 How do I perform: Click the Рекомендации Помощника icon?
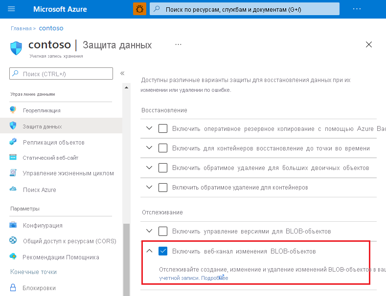coord(13,256)
